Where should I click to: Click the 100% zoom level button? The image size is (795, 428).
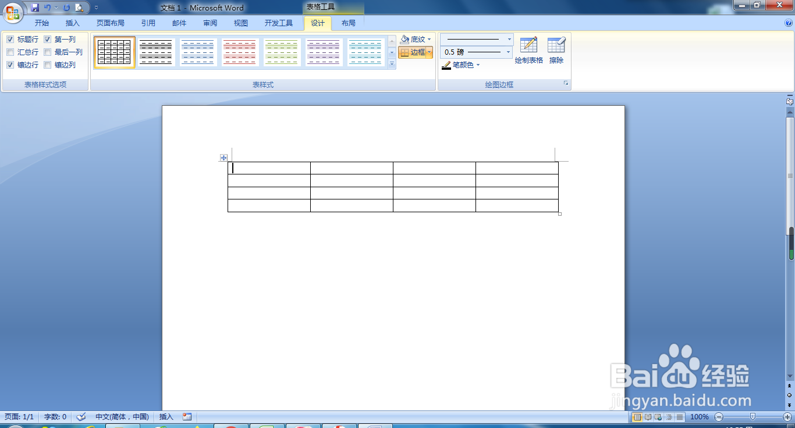pos(700,417)
